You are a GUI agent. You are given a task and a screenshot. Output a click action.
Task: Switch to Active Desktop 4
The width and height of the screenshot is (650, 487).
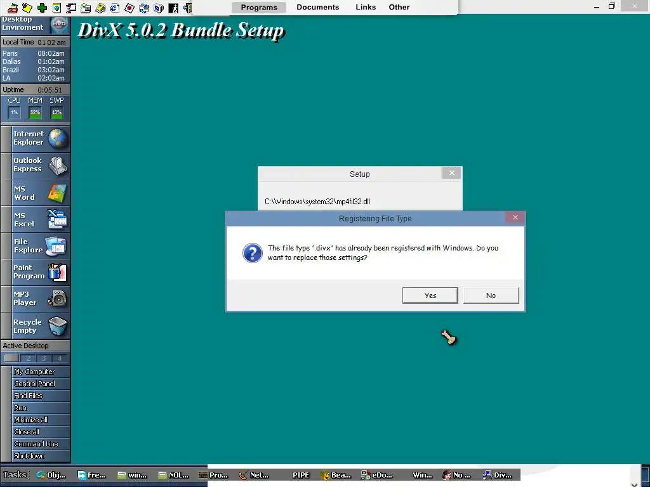(59, 358)
